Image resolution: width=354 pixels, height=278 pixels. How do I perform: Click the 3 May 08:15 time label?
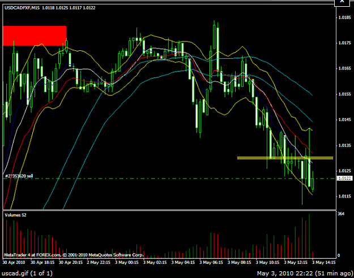point(240,262)
